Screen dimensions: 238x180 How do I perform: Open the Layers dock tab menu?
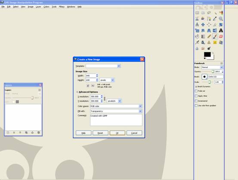pyautogui.click(x=40, y=90)
